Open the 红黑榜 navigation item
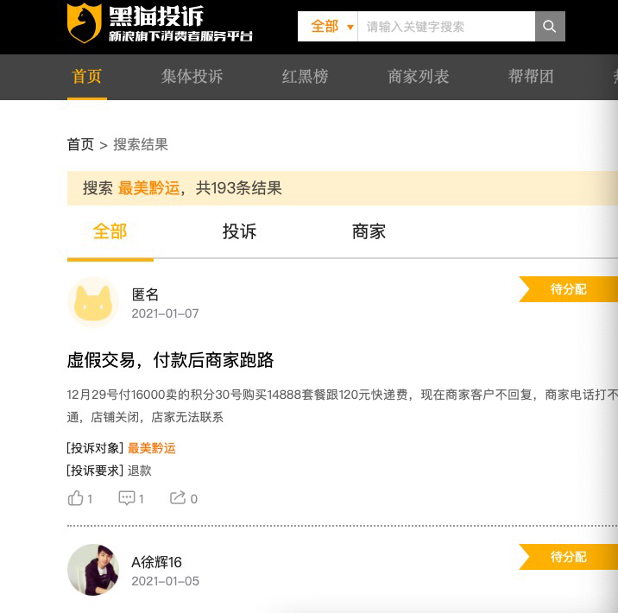618x613 pixels. 305,77
